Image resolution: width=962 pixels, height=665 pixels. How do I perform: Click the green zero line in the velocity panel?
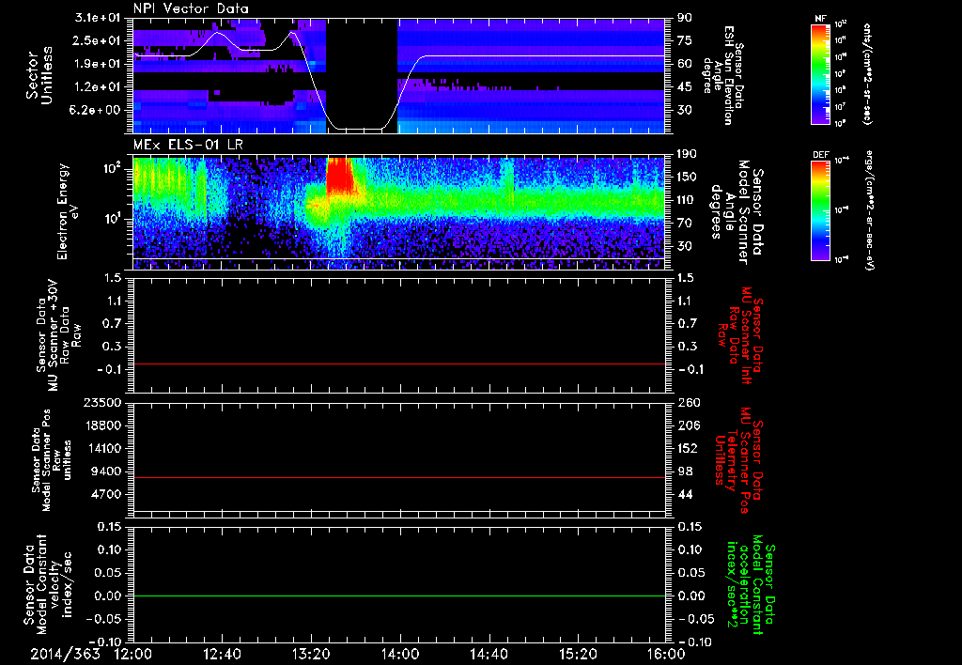(399, 595)
